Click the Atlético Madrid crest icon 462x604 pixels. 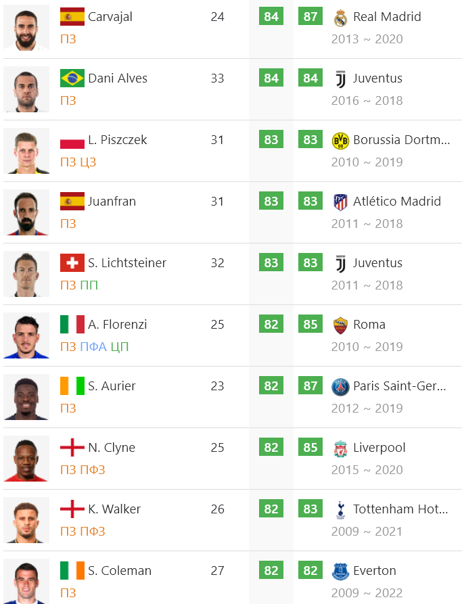(340, 202)
